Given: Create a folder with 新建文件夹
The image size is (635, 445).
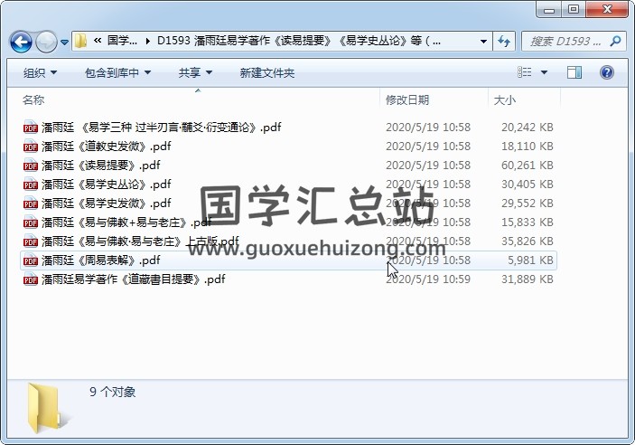Looking at the screenshot, I should pyautogui.click(x=266, y=73).
